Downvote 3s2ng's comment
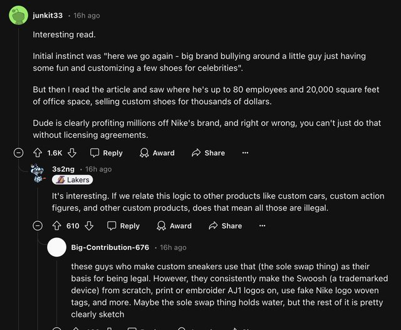The height and width of the screenshot is (330, 401). [x=89, y=225]
